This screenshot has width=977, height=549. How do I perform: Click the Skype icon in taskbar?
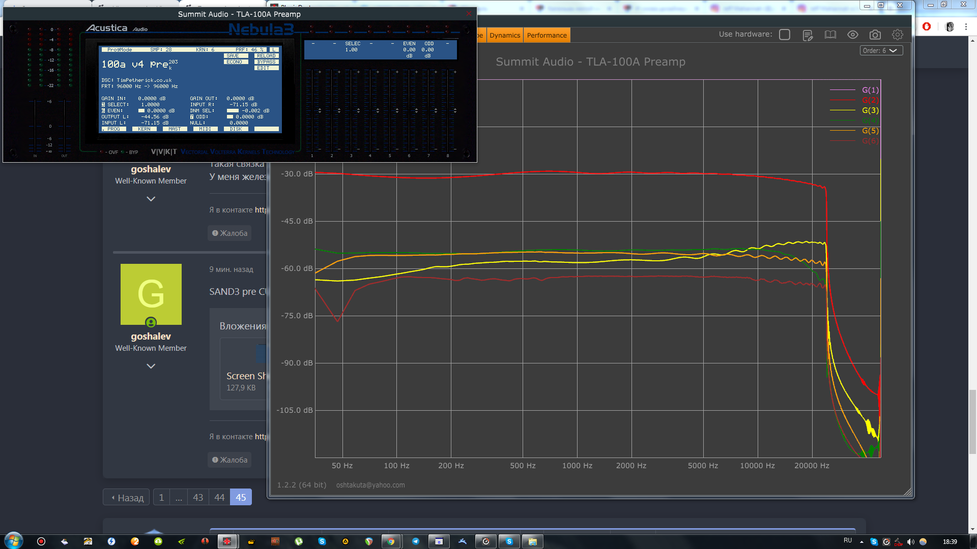[x=322, y=541]
